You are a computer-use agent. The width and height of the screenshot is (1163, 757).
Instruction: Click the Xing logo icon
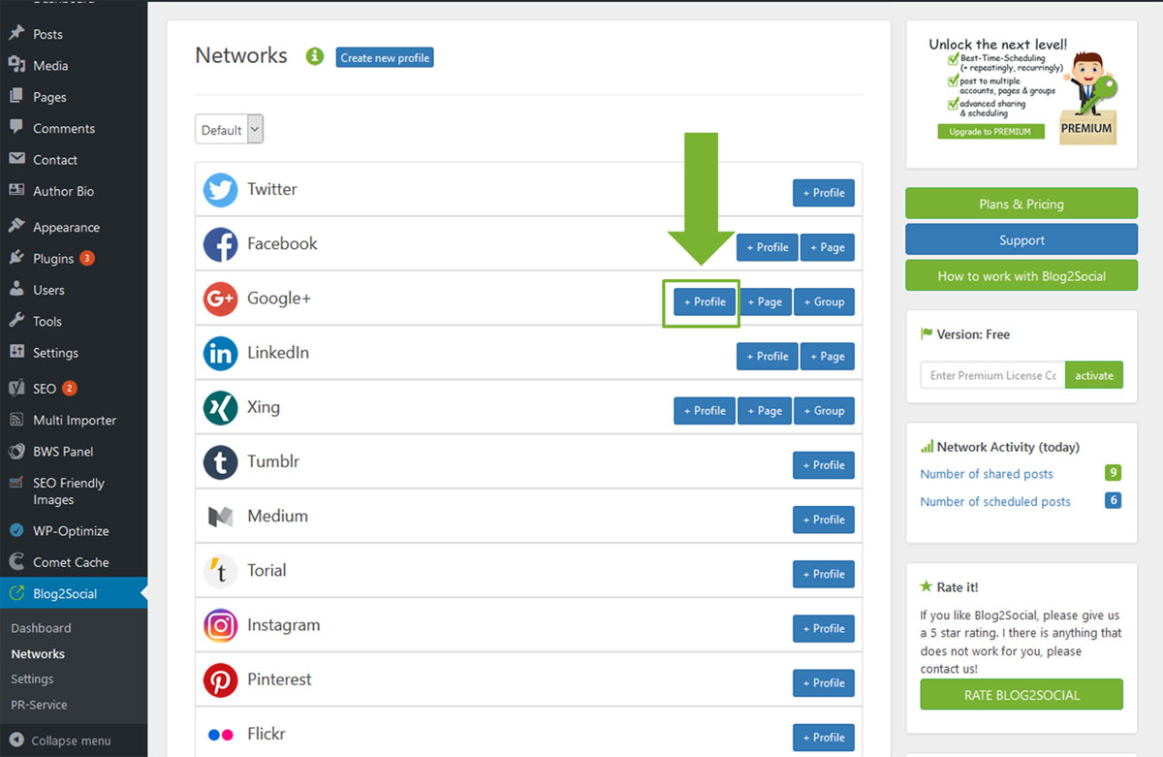tap(220, 407)
